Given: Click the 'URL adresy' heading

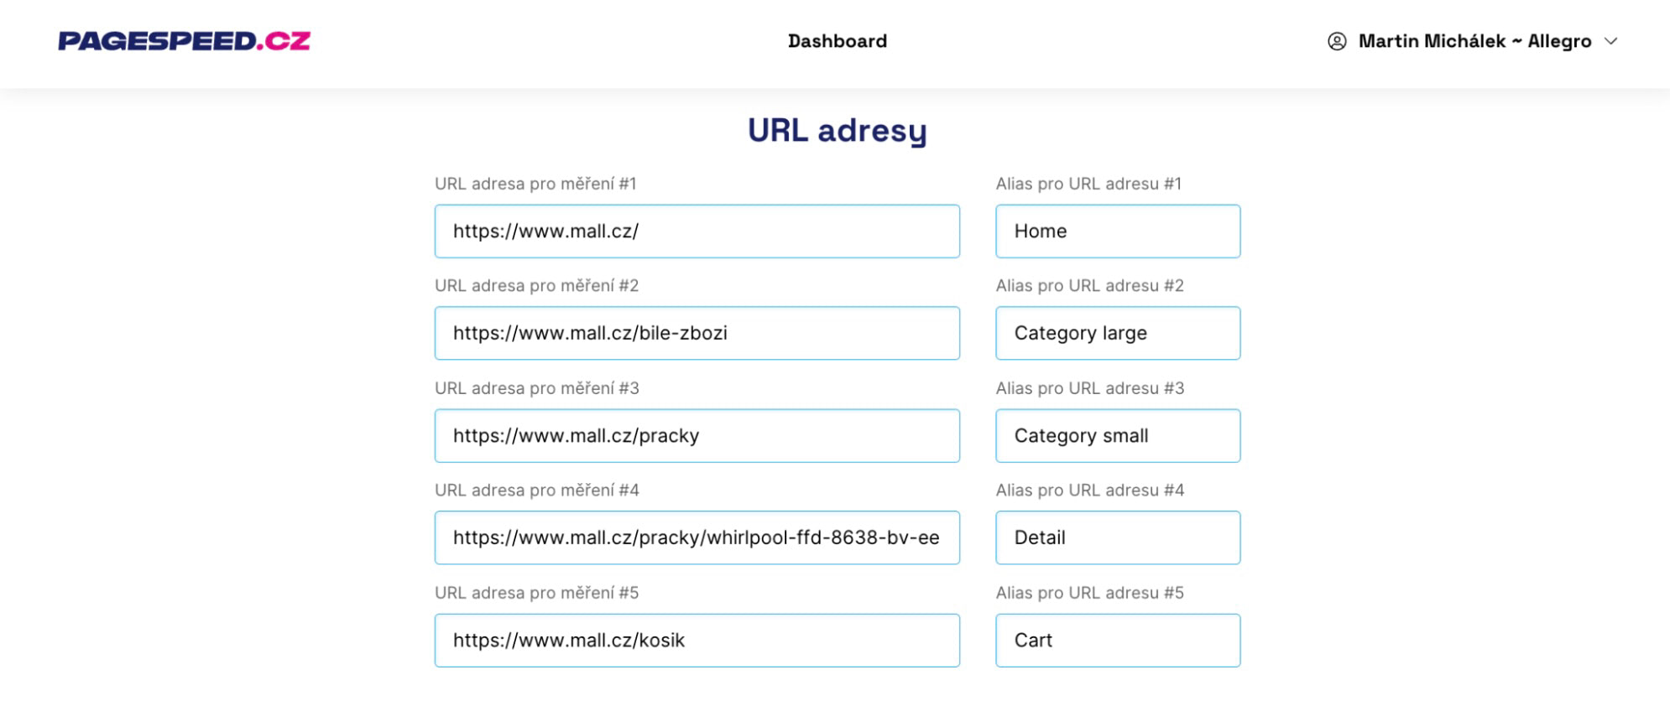Looking at the screenshot, I should tap(837, 131).
